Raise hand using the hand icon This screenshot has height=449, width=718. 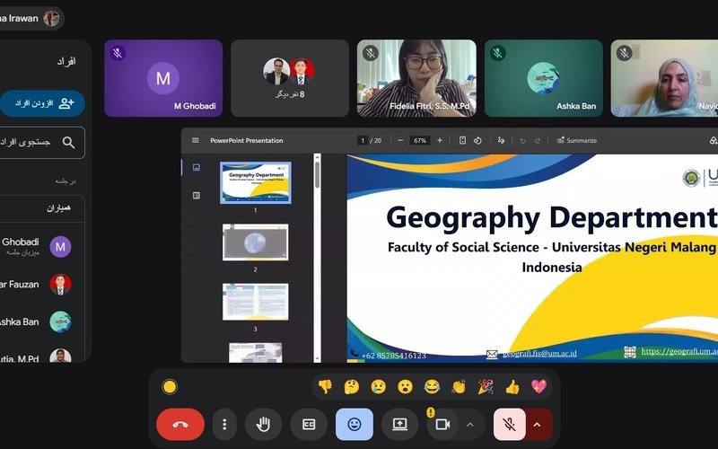tap(263, 424)
